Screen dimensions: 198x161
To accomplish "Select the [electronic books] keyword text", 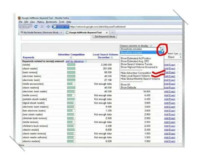I will click(x=32, y=76).
